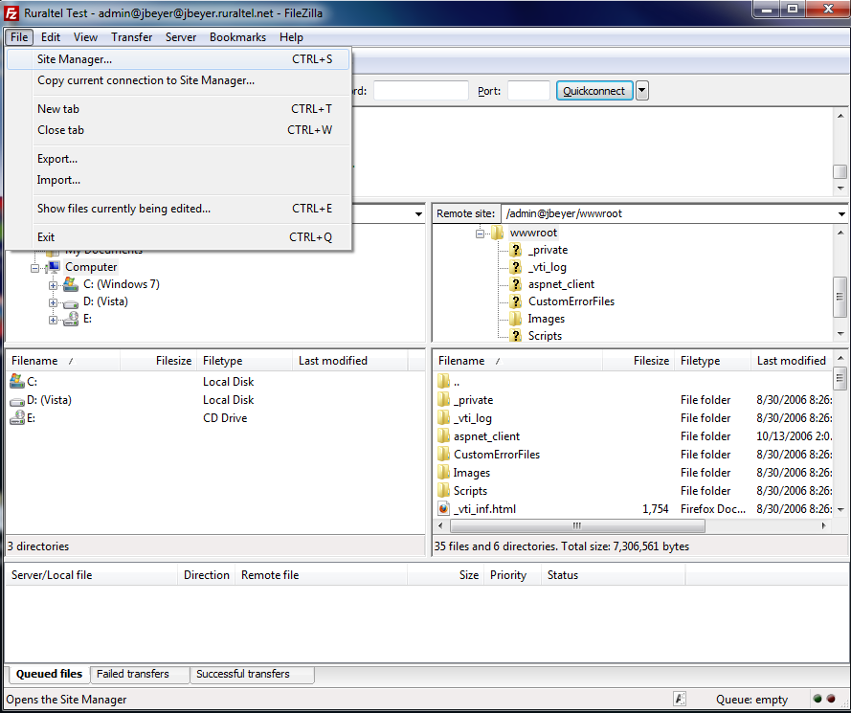Switch to Failed transfers tab
The image size is (851, 713).
tap(140, 674)
